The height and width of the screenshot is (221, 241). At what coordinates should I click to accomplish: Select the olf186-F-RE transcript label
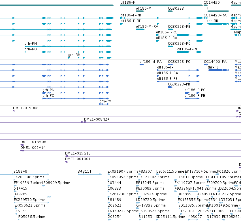coord(188,49)
